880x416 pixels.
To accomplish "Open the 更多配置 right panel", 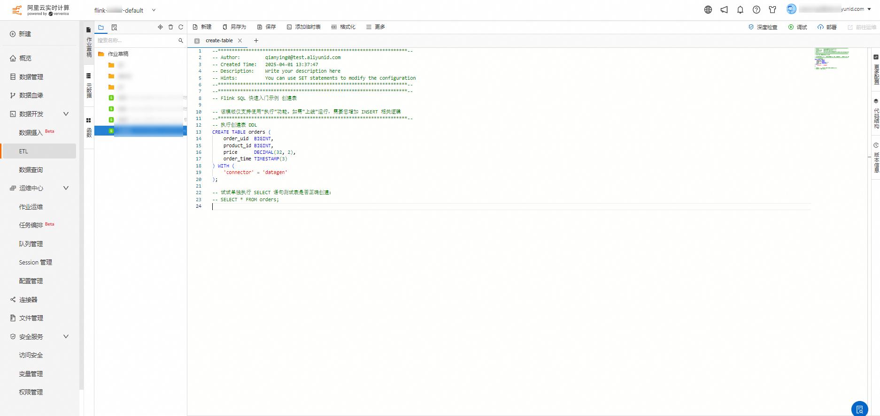I will (x=876, y=70).
